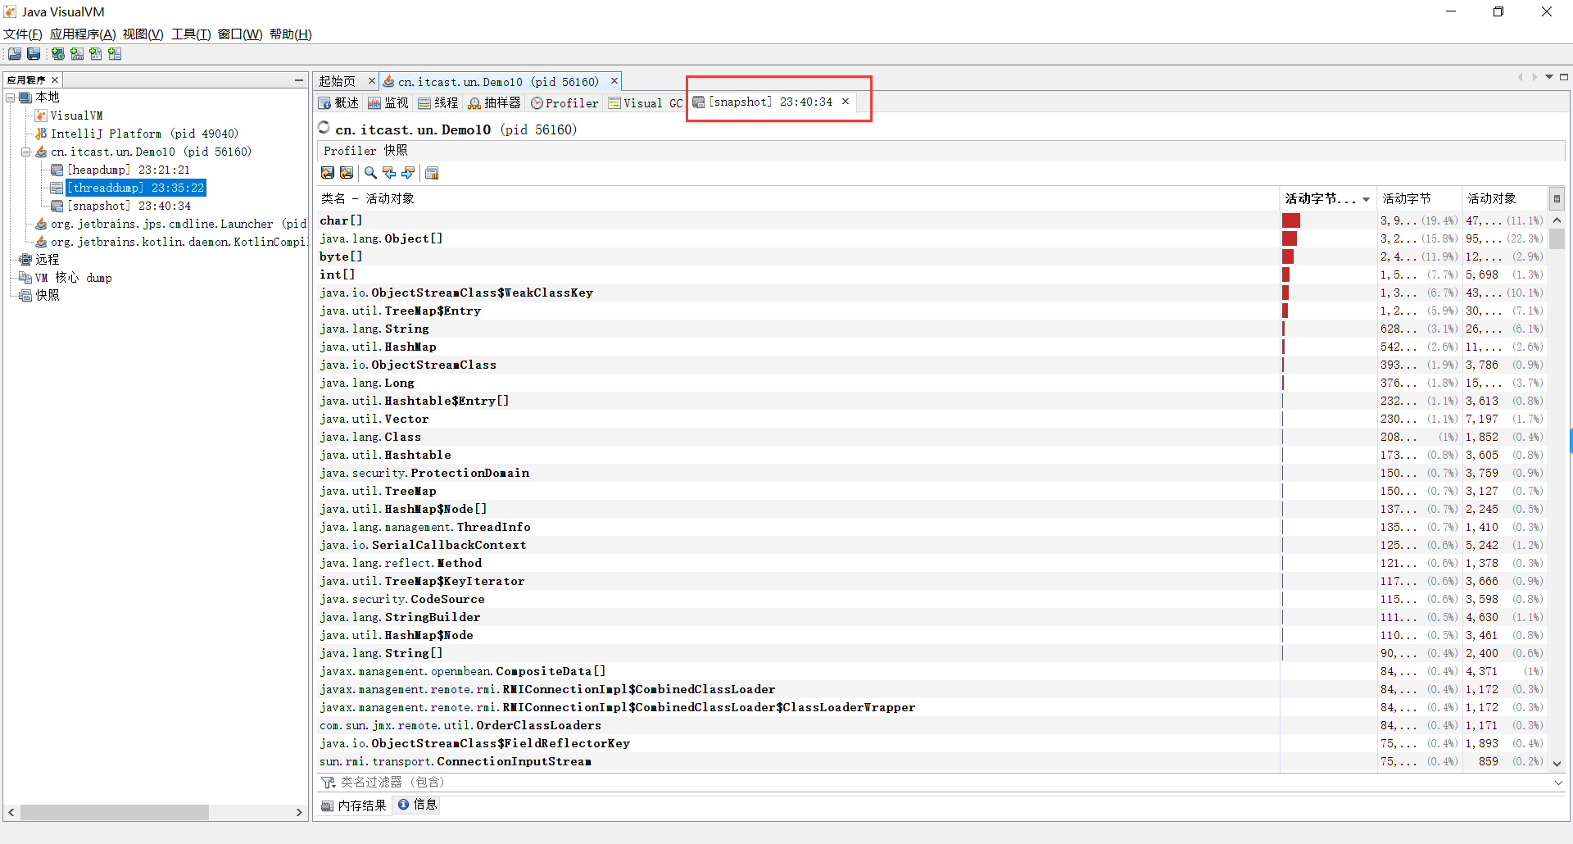The height and width of the screenshot is (844, 1573).
Task: Click the magnifier Find icon in snapshot toolbar
Action: click(370, 173)
